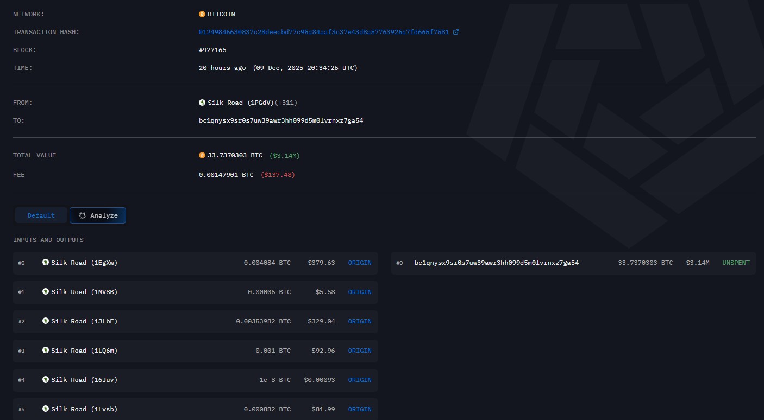Click the Silk Road entity icon in FROM row

(202, 102)
